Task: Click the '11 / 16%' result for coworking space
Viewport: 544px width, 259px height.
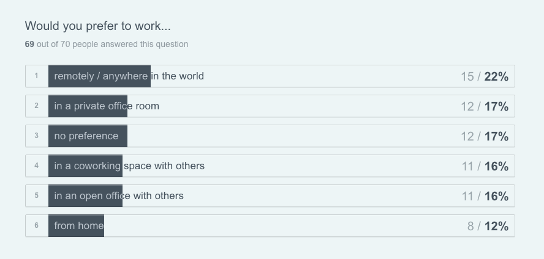Action: click(485, 166)
